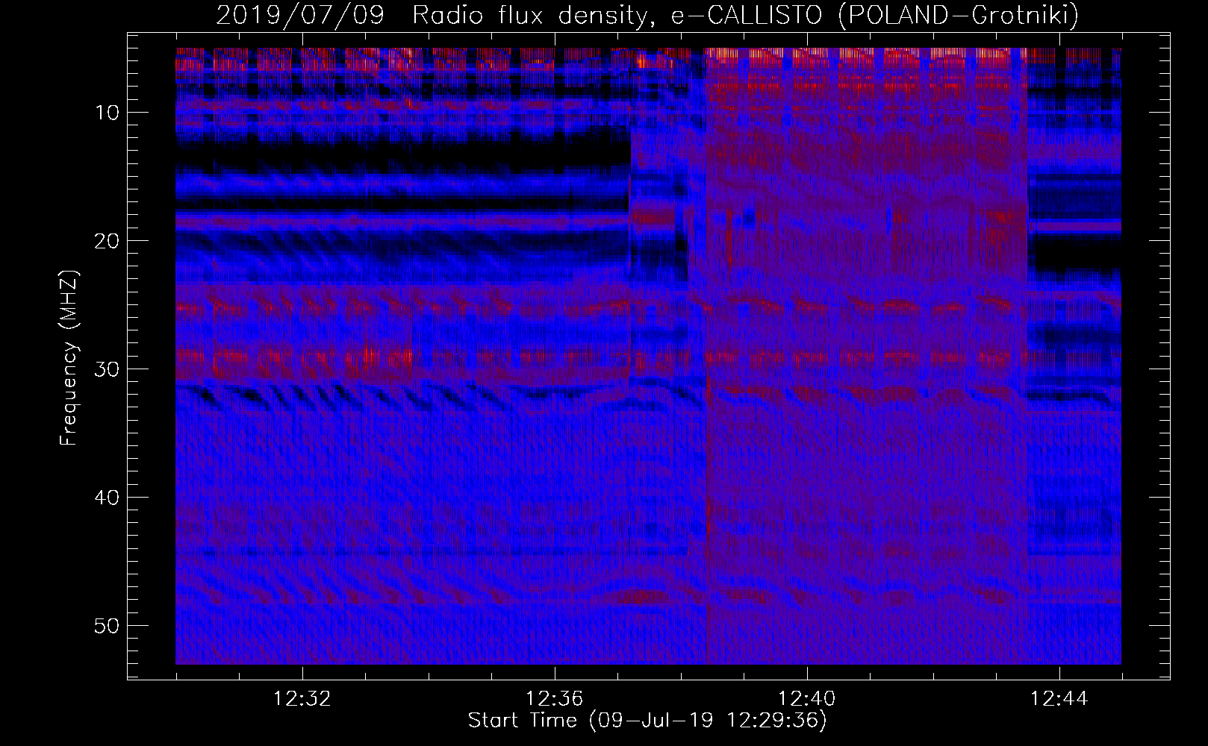This screenshot has width=1208, height=746.
Task: Click the 12:32 time tick label
Action: point(302,699)
